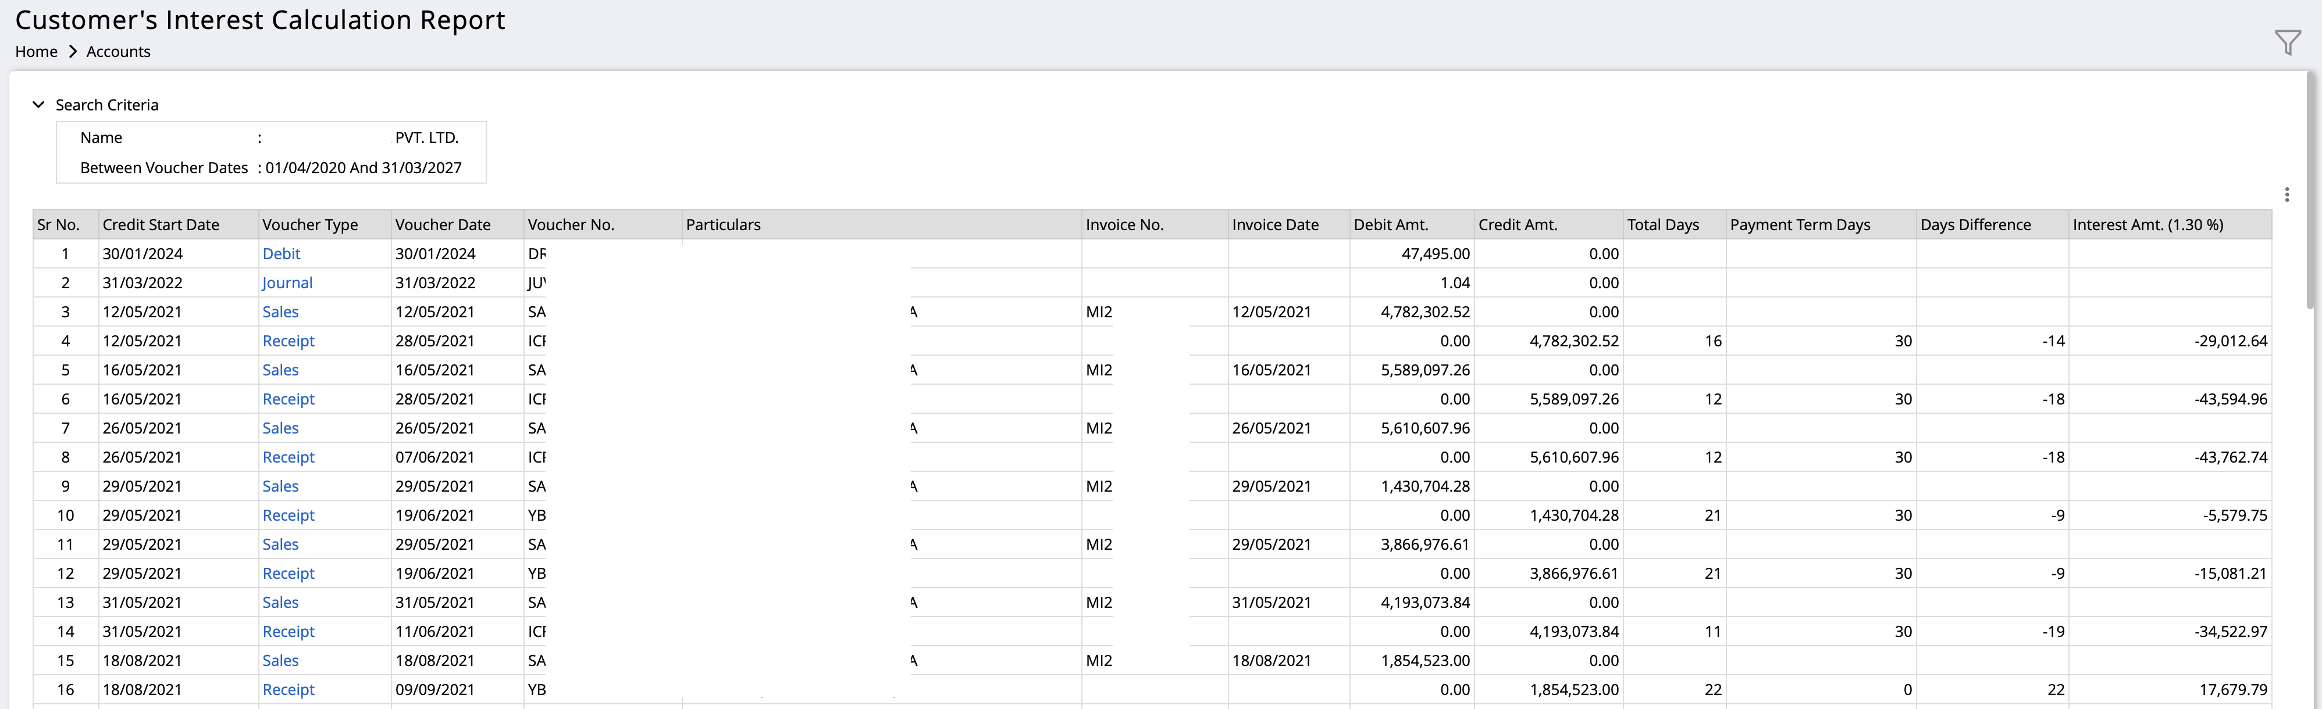Select debit amount 1.04 cell

tap(1412, 283)
